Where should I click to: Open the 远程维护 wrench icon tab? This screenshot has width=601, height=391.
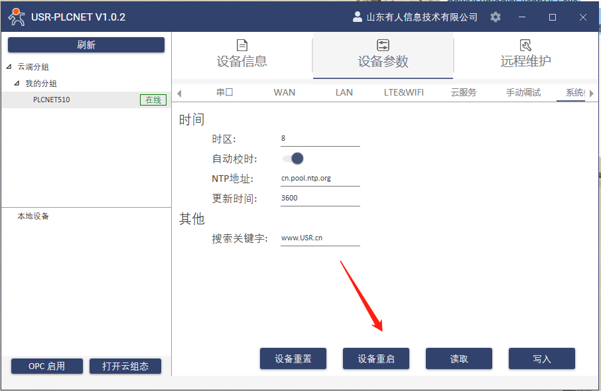tap(525, 54)
